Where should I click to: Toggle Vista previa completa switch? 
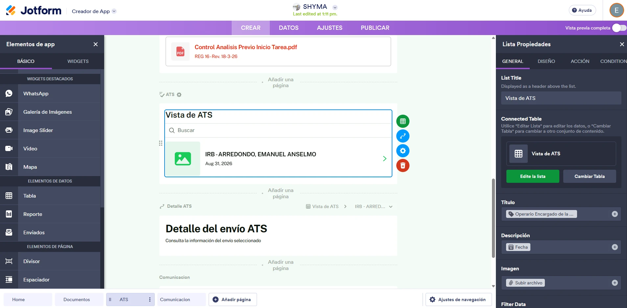(619, 28)
